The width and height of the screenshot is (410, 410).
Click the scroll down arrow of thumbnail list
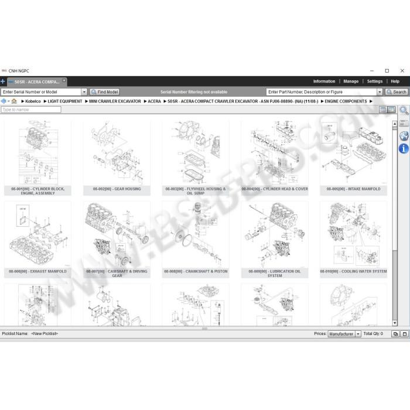coord(395,323)
